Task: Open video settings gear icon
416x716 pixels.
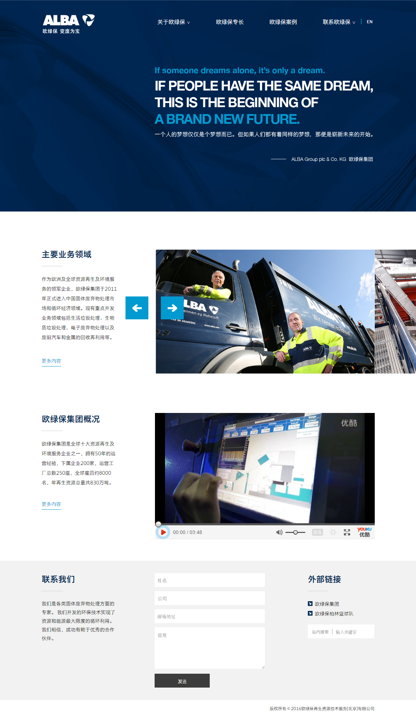Action: pos(333,532)
